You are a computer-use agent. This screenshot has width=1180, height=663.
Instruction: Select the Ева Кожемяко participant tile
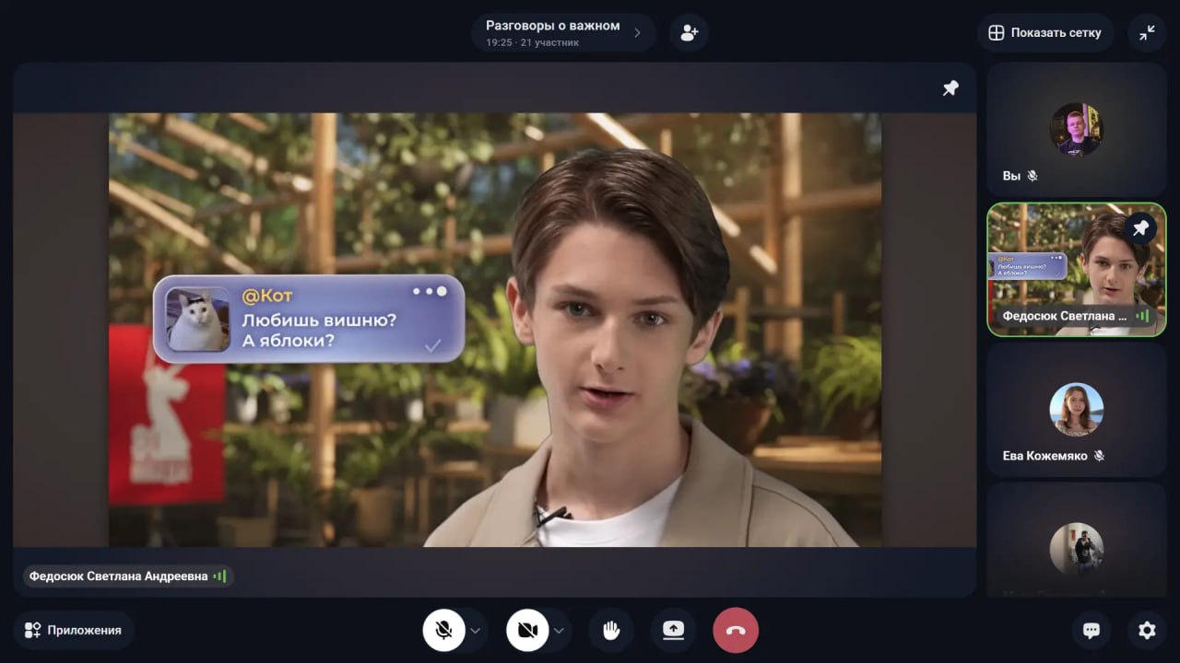click(x=1076, y=411)
